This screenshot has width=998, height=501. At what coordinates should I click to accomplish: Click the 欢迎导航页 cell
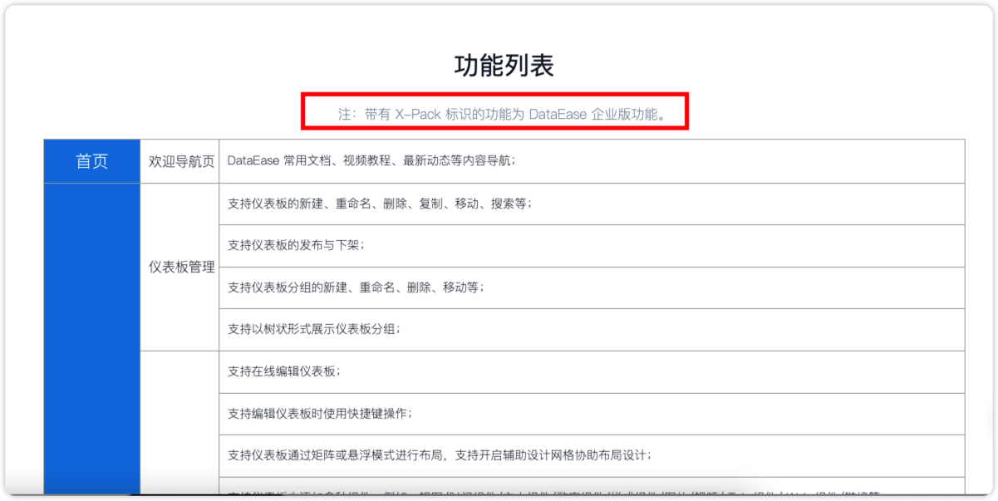[179, 161]
